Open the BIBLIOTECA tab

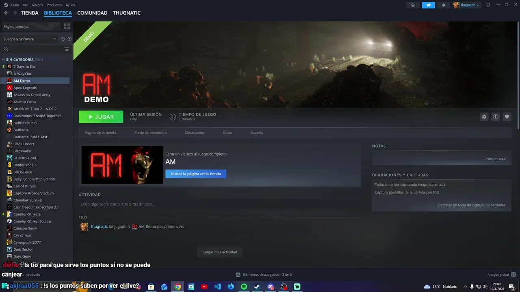click(x=58, y=13)
